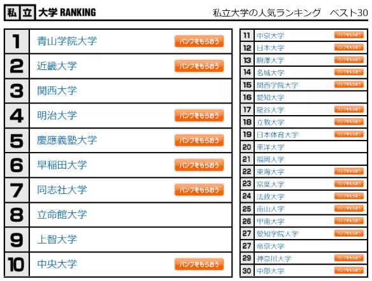Open the 東洋大学 link
Screen dimensions: 372x281
270,147
